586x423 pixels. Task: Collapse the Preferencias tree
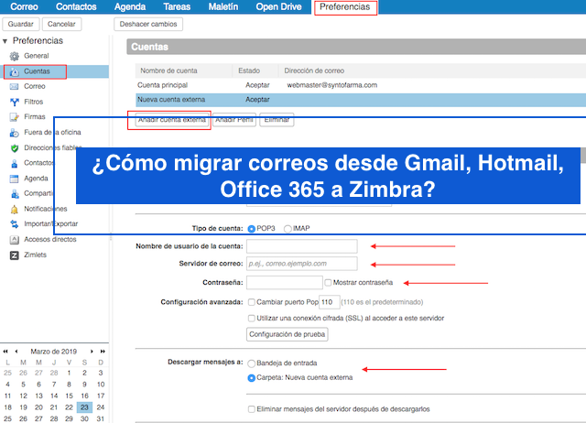[x=5, y=40]
